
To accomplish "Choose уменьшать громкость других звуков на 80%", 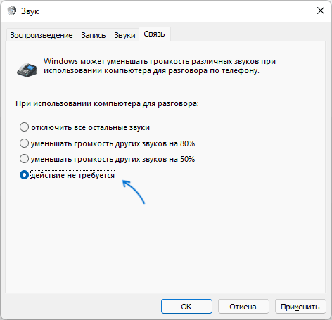I will tap(108, 143).
